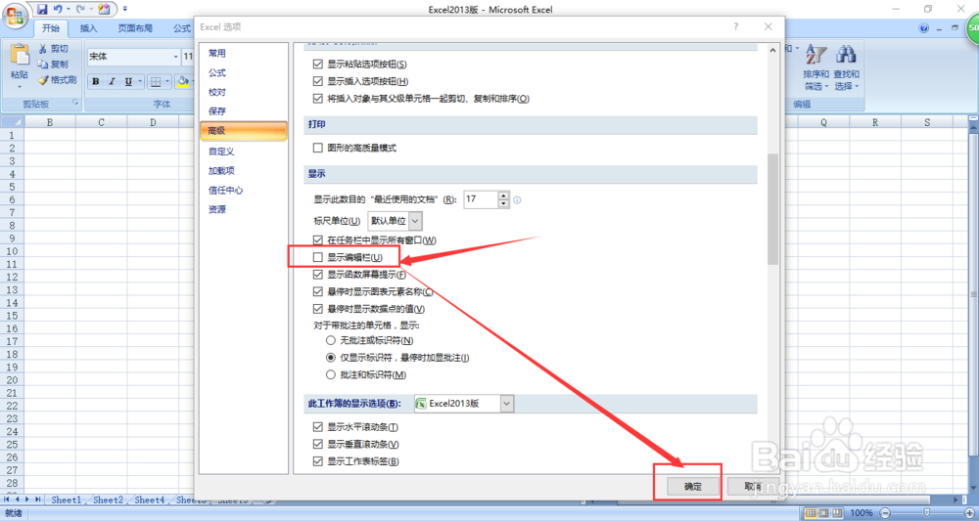Toggle 显示水平滚动条 checkbox

point(318,427)
